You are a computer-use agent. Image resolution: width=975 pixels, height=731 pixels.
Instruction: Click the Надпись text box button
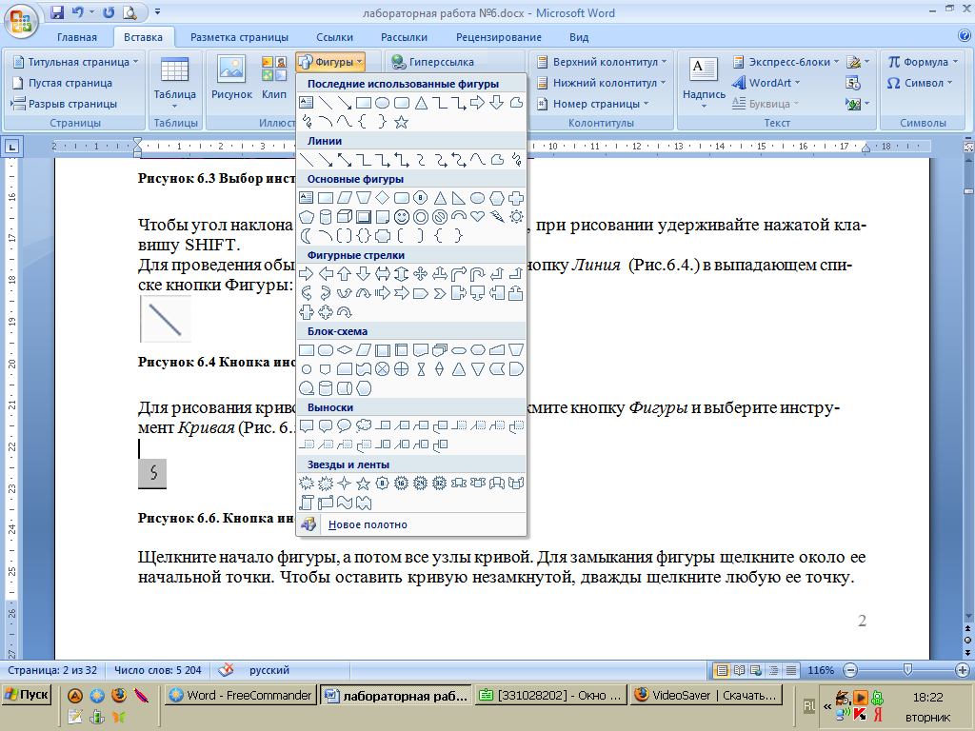click(x=704, y=84)
